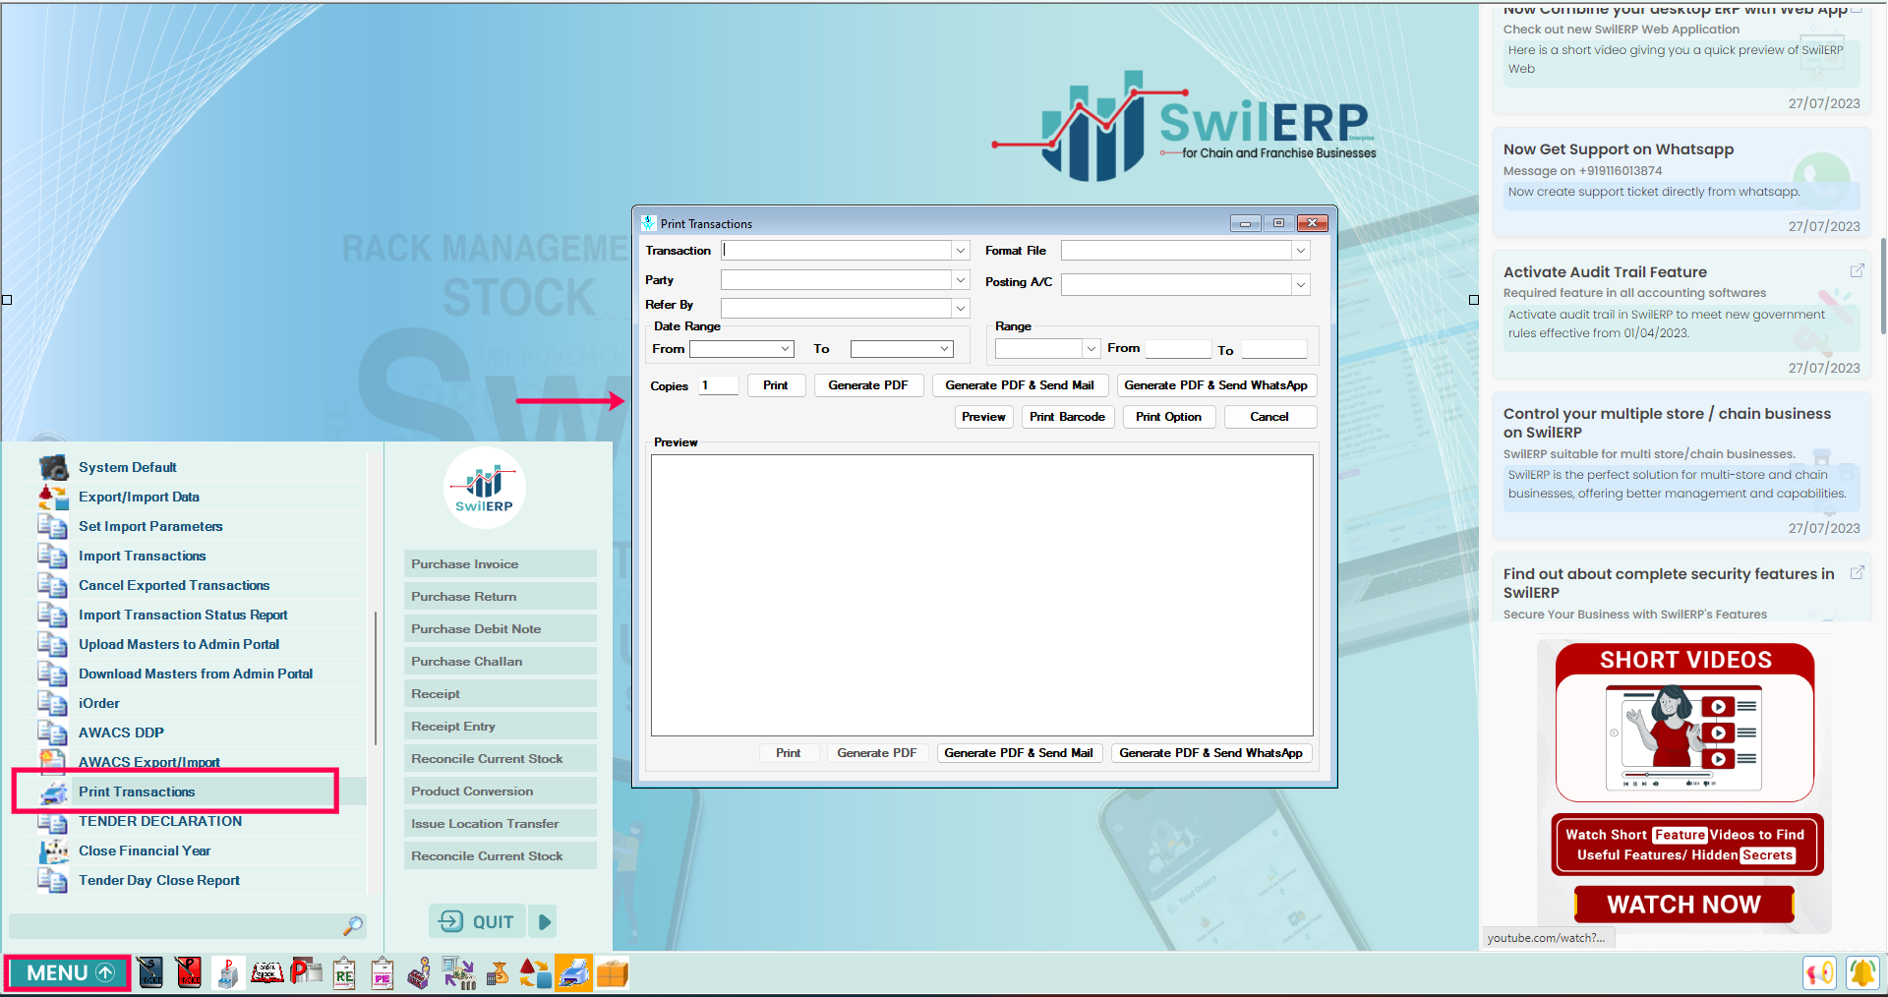1888x997 pixels.
Task: Click the Print Option button
Action: (1169, 417)
